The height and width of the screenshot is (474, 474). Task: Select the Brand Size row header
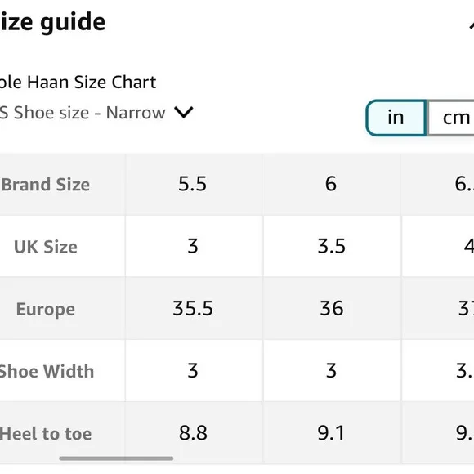point(46,185)
